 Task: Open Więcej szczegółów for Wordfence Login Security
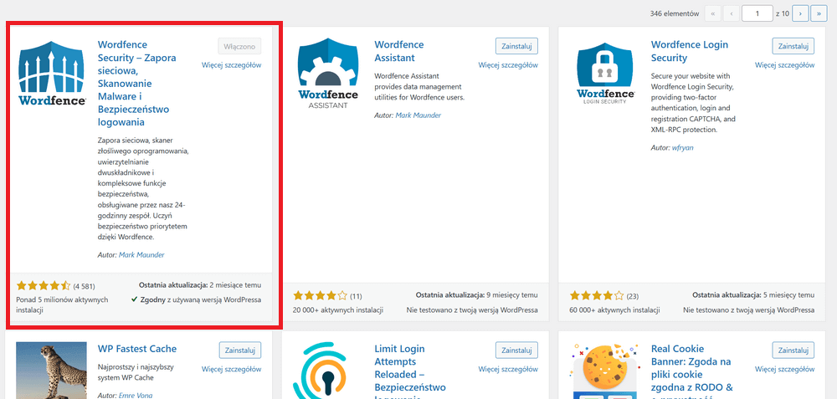pyautogui.click(x=785, y=65)
